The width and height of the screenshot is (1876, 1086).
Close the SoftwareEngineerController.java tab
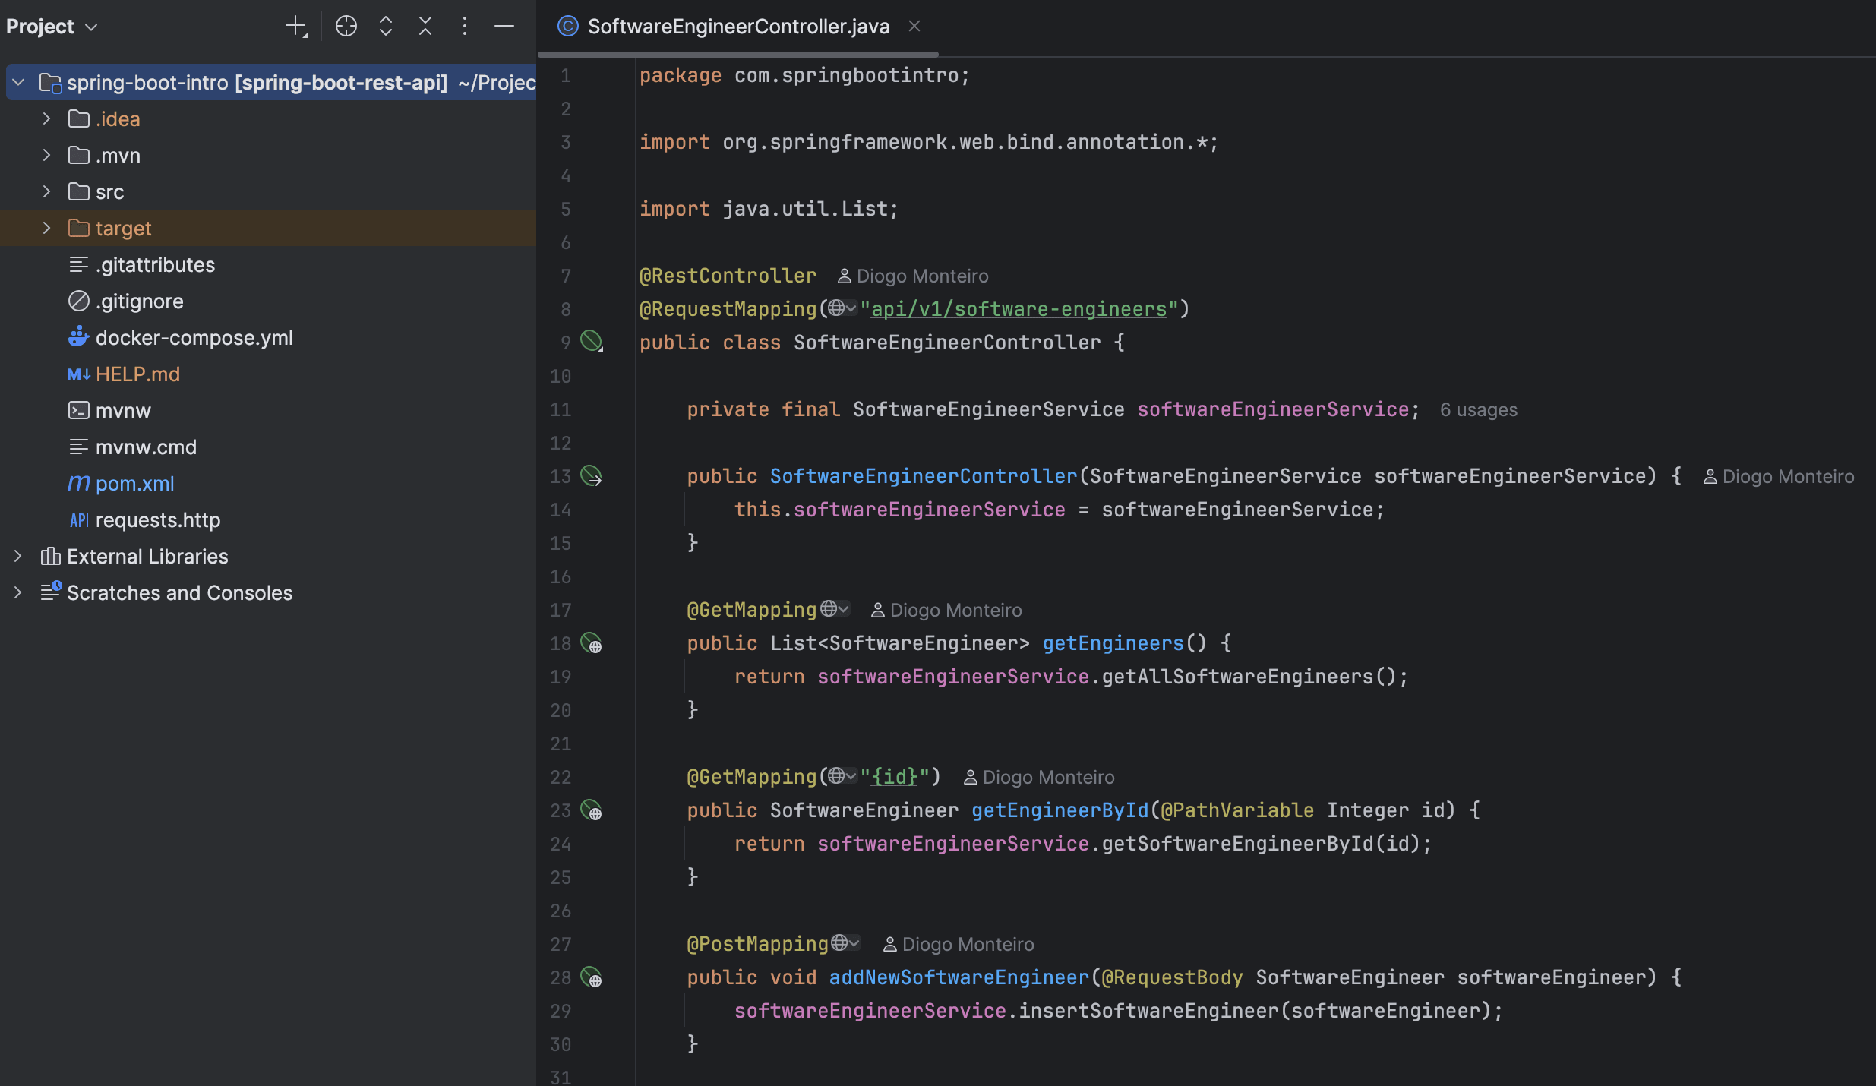[x=914, y=26]
